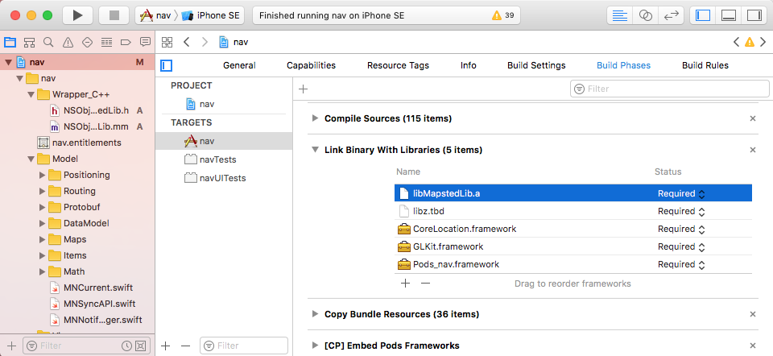Select the navTests target
The image size is (773, 356).
217,159
